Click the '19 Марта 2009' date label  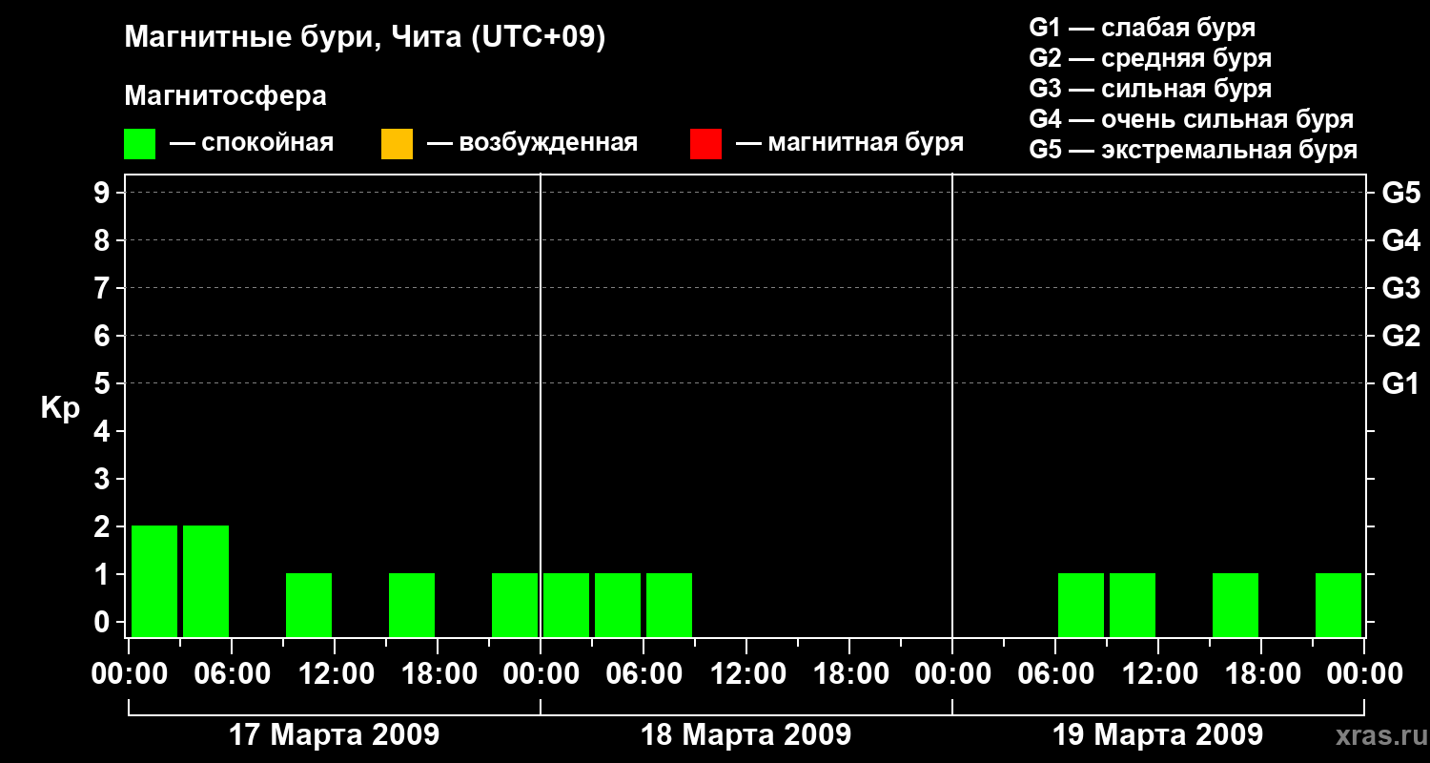(1157, 735)
